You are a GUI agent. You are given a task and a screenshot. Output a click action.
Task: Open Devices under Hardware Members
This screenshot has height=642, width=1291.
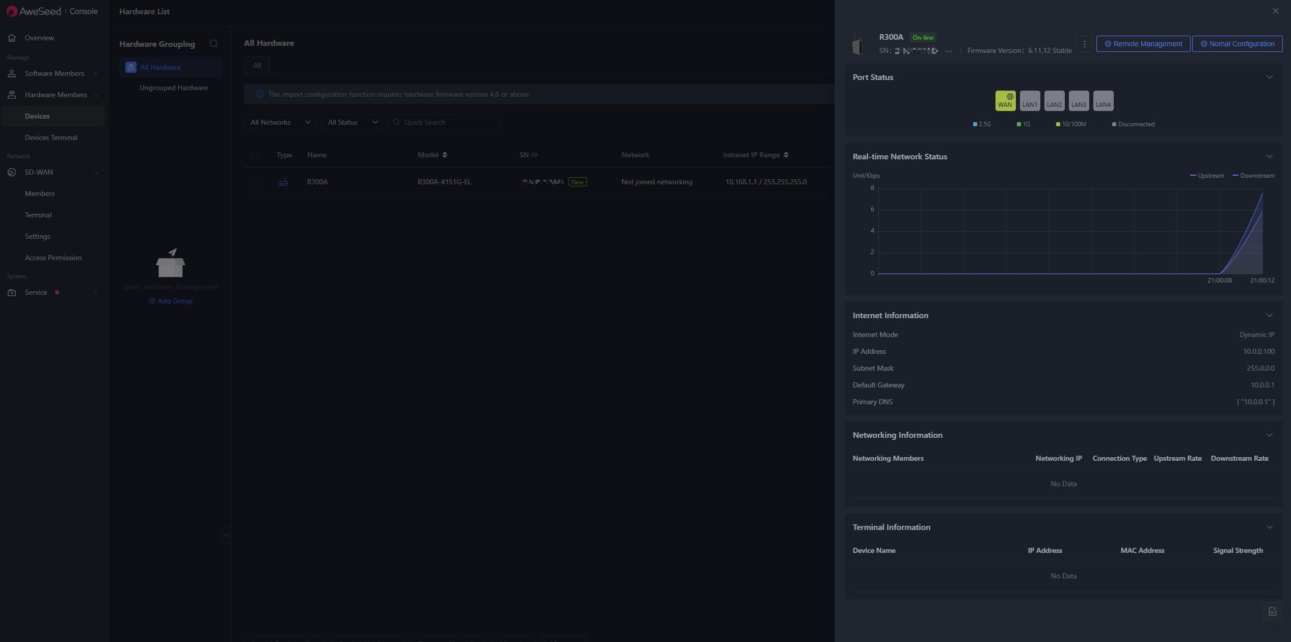37,116
